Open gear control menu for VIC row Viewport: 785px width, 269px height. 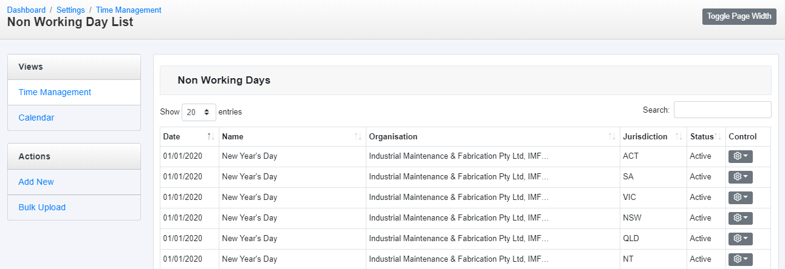click(740, 198)
